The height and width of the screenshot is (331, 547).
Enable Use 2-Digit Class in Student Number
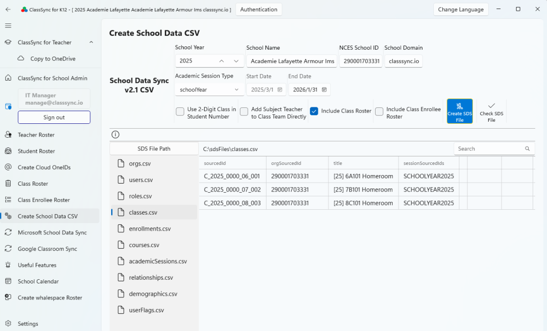pos(180,112)
